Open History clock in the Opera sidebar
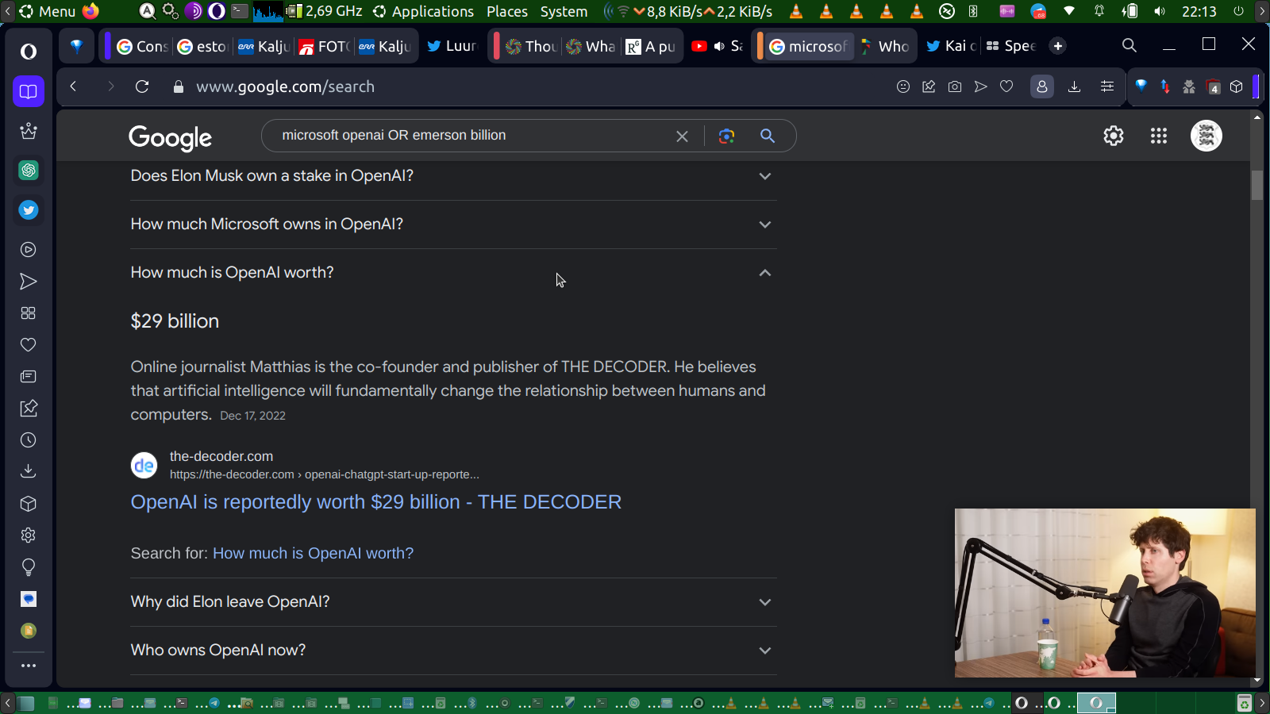 [29, 440]
